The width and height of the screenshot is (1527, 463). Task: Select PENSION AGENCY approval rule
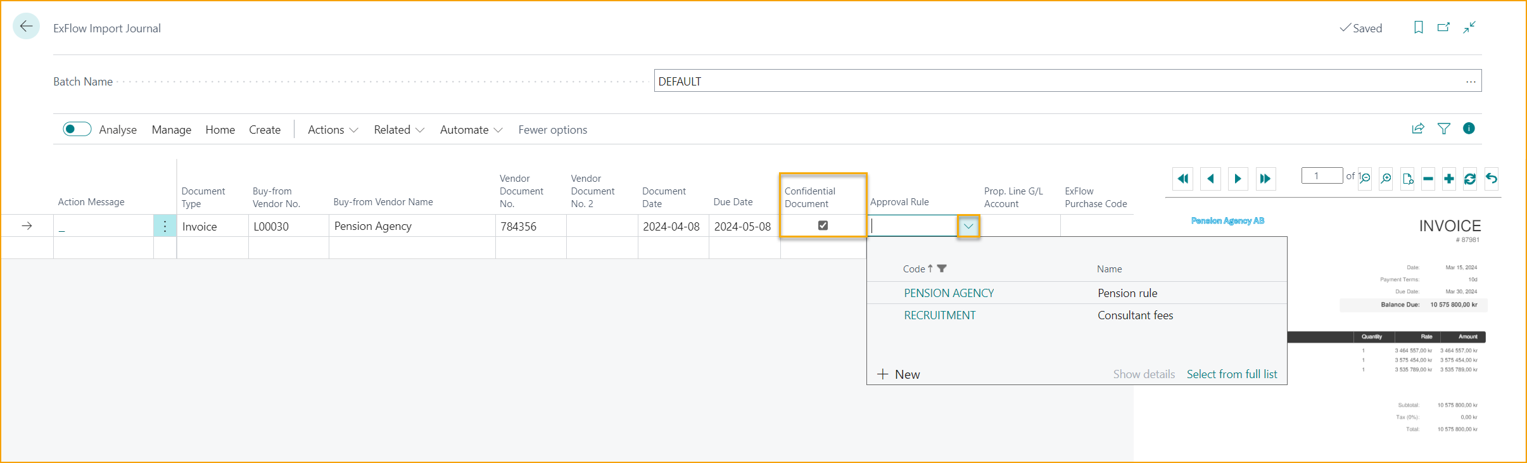pos(949,293)
